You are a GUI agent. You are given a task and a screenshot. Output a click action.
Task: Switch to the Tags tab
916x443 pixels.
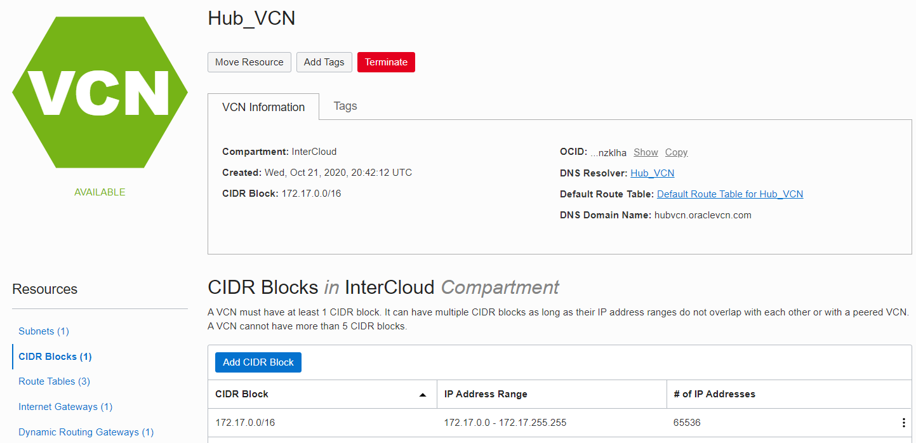pyautogui.click(x=345, y=106)
